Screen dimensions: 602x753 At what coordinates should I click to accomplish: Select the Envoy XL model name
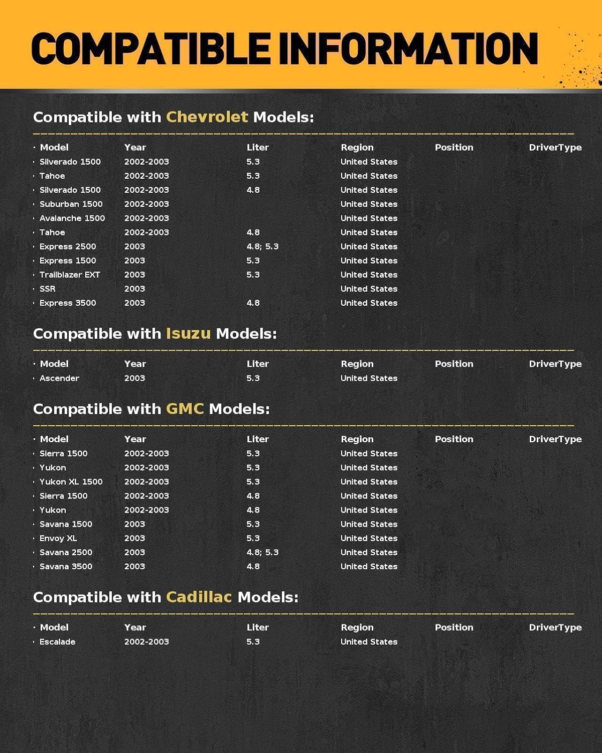[x=58, y=538]
